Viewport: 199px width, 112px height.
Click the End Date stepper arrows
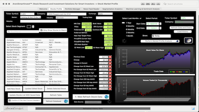160,28
